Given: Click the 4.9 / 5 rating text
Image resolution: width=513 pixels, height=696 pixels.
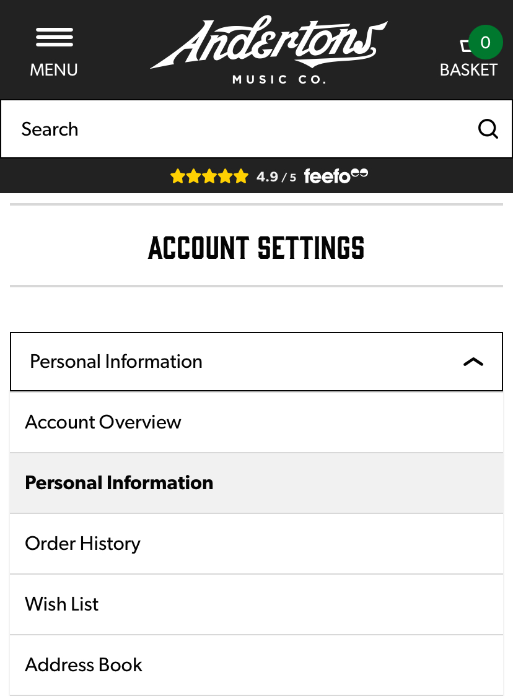Looking at the screenshot, I should [x=276, y=176].
